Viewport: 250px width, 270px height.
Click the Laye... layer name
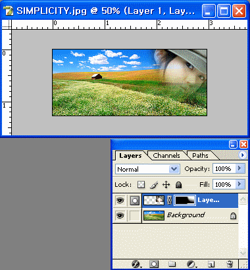[x=208, y=200]
